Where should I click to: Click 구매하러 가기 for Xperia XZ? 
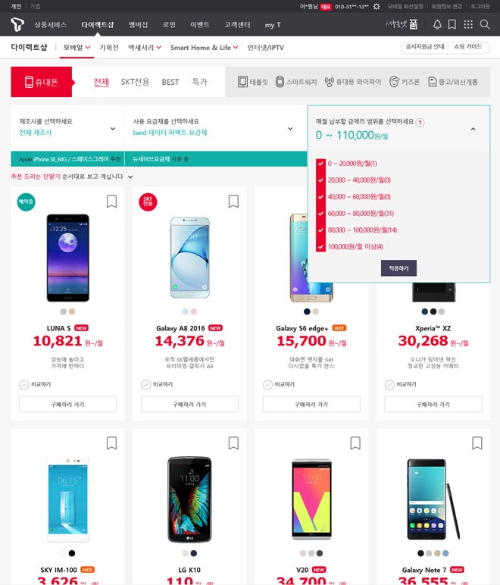click(x=433, y=404)
